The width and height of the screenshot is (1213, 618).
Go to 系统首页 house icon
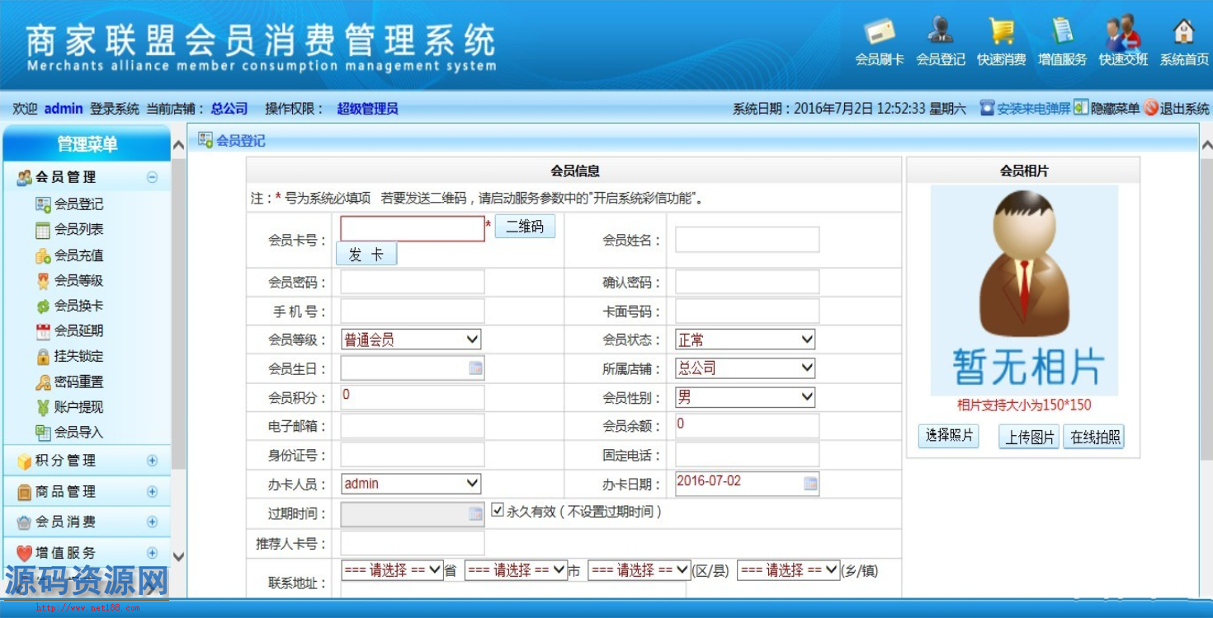1184,31
